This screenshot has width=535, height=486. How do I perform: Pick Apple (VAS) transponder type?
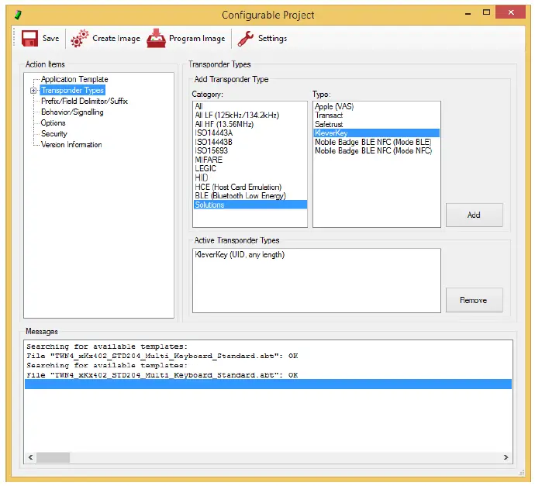click(x=334, y=106)
